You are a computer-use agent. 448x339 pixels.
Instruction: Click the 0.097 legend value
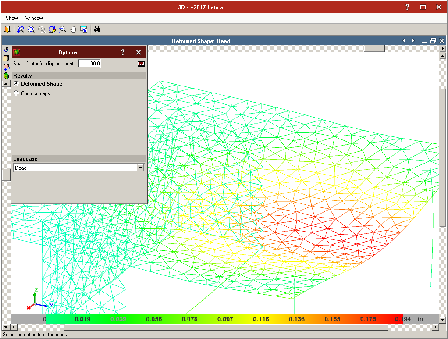click(x=225, y=319)
